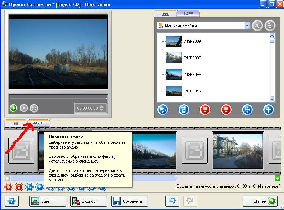Click the preview playback position slider

(x=58, y=99)
